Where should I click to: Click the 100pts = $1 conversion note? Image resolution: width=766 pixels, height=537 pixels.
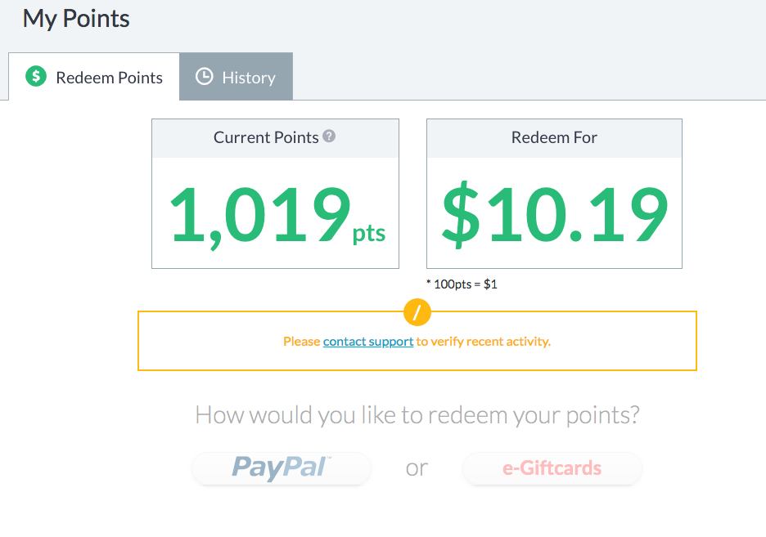[462, 284]
